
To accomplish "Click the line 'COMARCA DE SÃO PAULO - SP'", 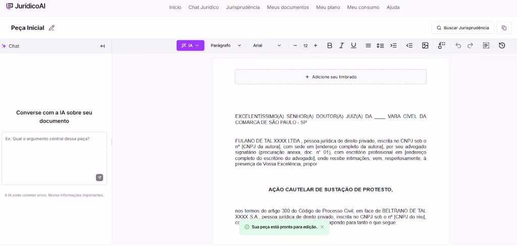I will coord(271,122).
